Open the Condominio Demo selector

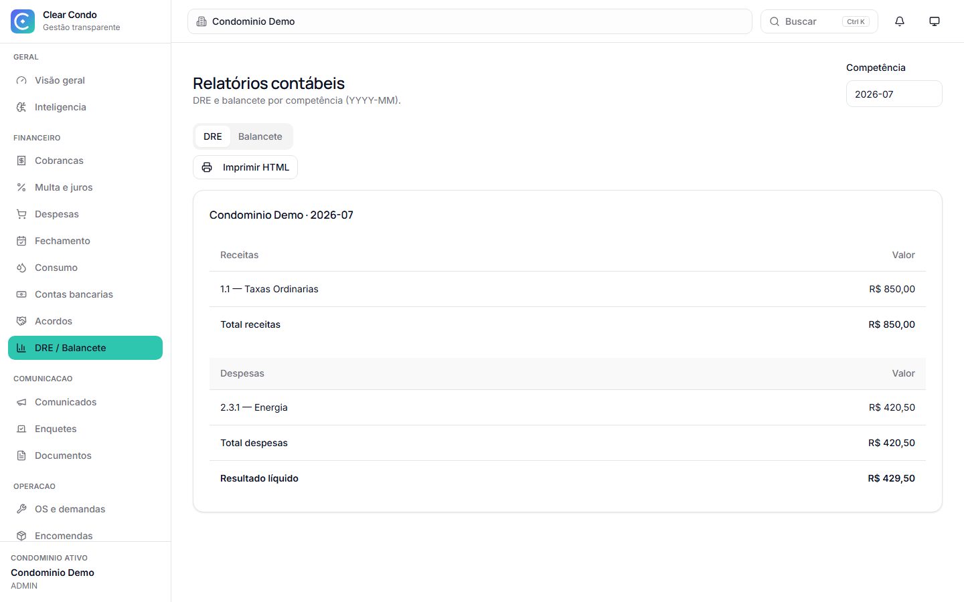470,21
